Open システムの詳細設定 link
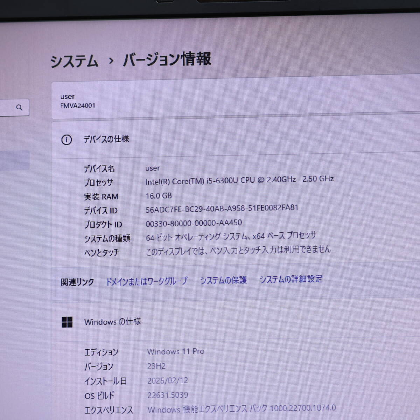 [x=291, y=279]
